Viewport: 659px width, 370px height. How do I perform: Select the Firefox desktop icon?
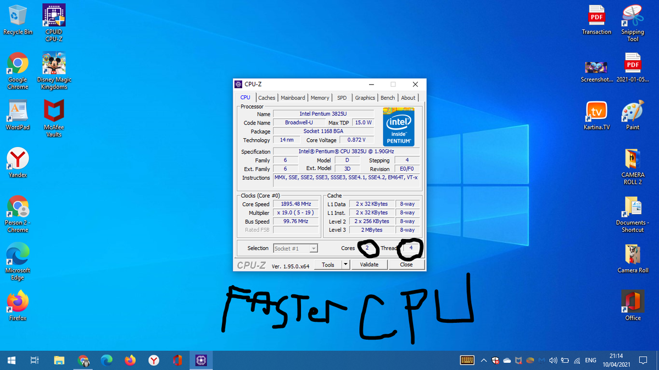(x=18, y=306)
